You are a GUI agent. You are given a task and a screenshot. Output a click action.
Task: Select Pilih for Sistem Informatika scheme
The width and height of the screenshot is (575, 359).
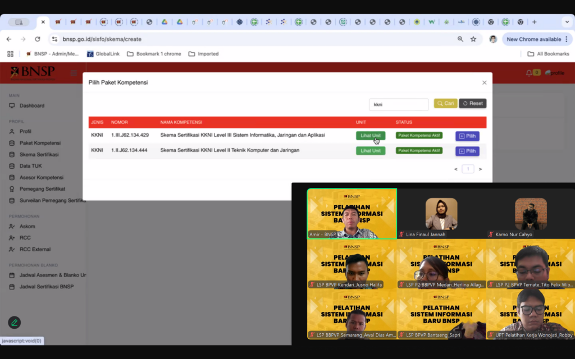467,136
